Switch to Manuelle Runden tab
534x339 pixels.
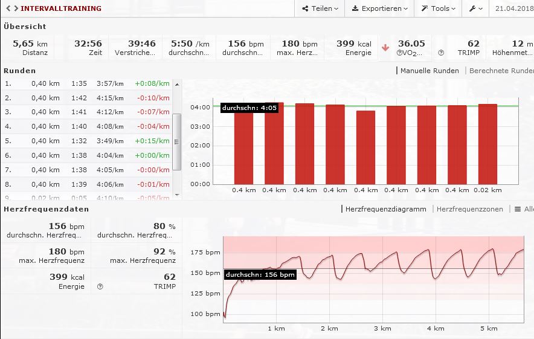(429, 71)
